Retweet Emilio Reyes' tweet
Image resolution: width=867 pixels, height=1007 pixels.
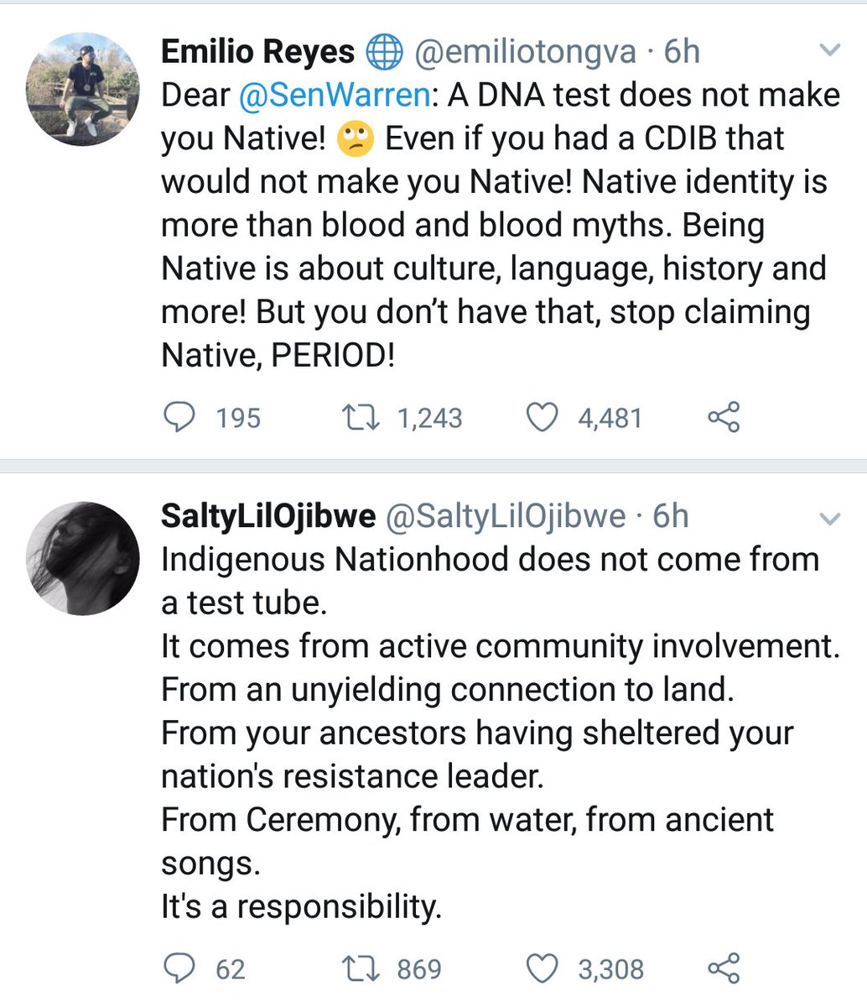click(x=363, y=417)
